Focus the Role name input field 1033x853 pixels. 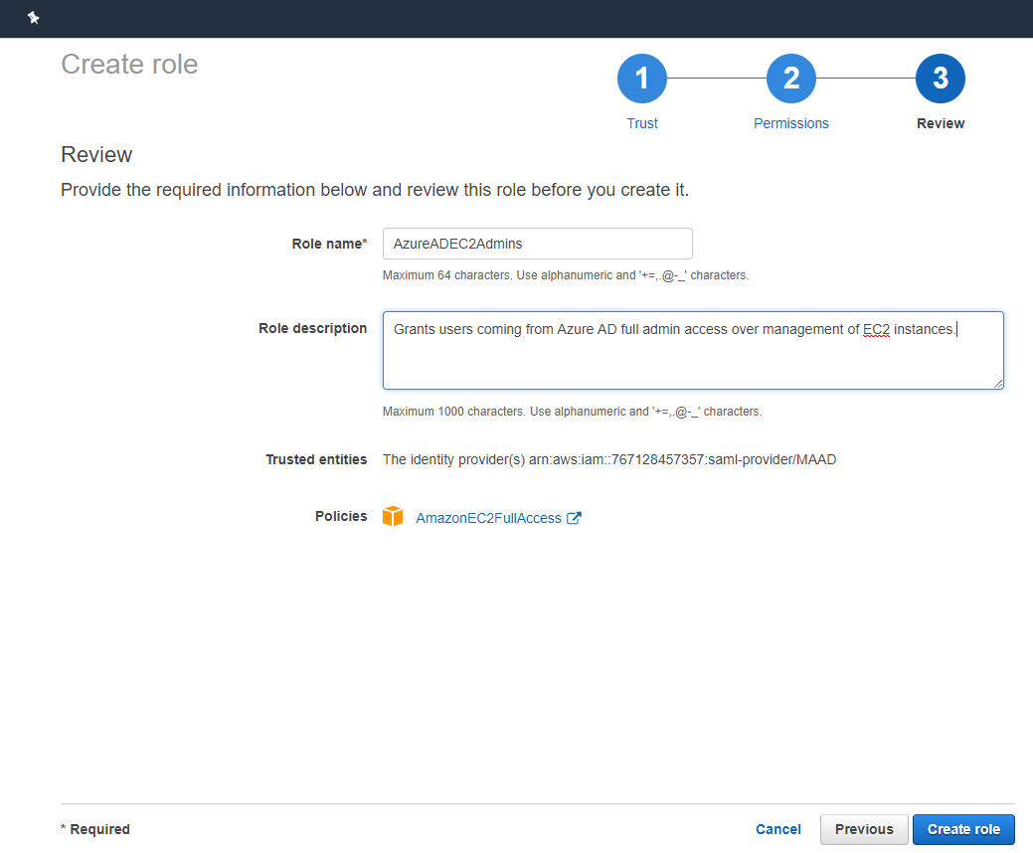537,244
